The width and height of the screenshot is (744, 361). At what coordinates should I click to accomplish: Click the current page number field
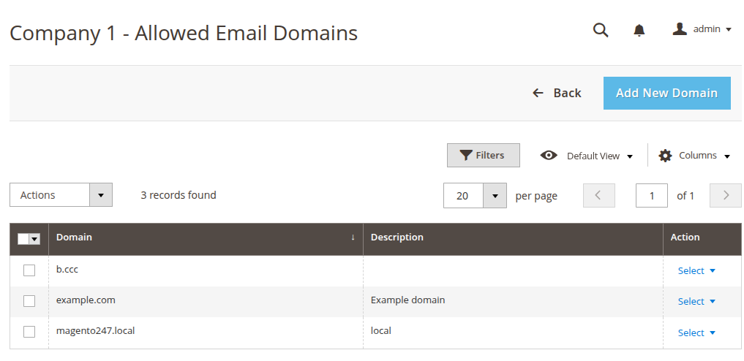click(652, 195)
